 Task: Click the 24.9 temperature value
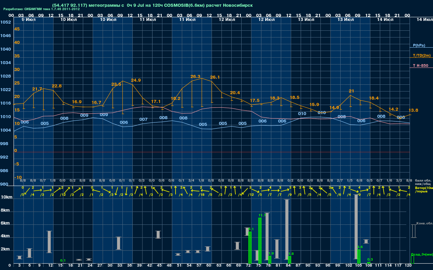pyautogui.click(x=136, y=80)
